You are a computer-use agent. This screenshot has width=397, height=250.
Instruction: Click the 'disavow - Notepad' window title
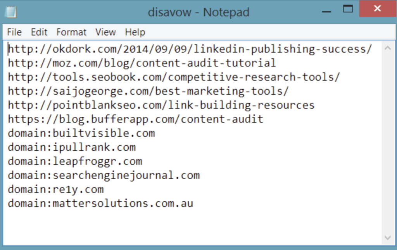198,12
